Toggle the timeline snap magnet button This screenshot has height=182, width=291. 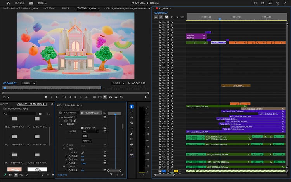[161, 17]
